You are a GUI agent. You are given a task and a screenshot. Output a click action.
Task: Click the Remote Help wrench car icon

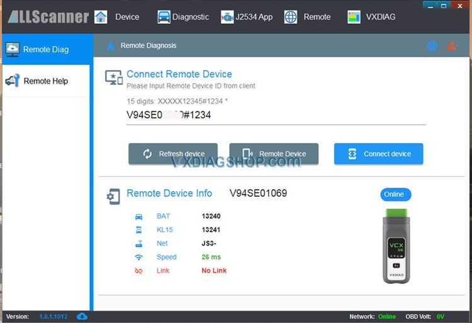(x=13, y=80)
